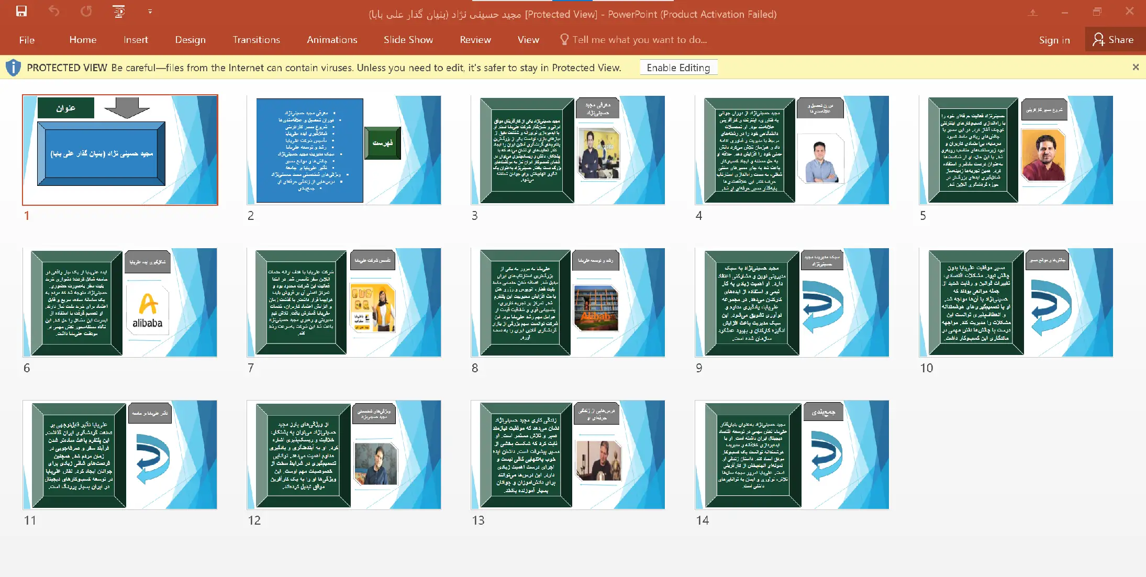Switch to the Design tab
Image resolution: width=1146 pixels, height=577 pixels.
[190, 40]
